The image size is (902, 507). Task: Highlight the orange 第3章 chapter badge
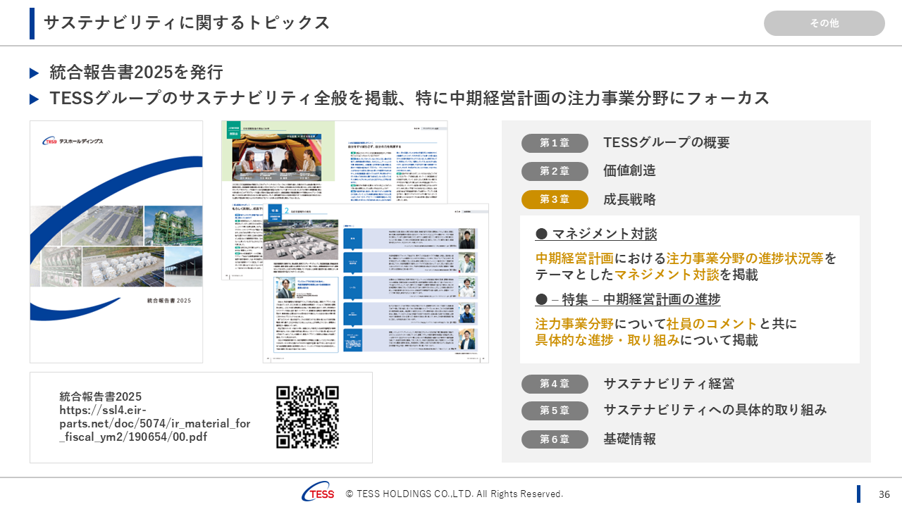555,199
